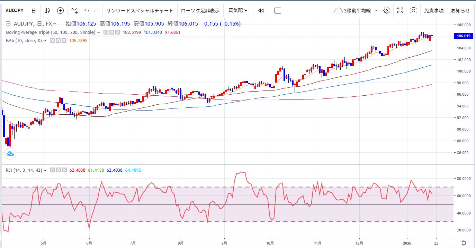The width and height of the screenshot is (476, 248).
Task: Click the compare symbol plus icon
Action: pyautogui.click(x=60, y=10)
